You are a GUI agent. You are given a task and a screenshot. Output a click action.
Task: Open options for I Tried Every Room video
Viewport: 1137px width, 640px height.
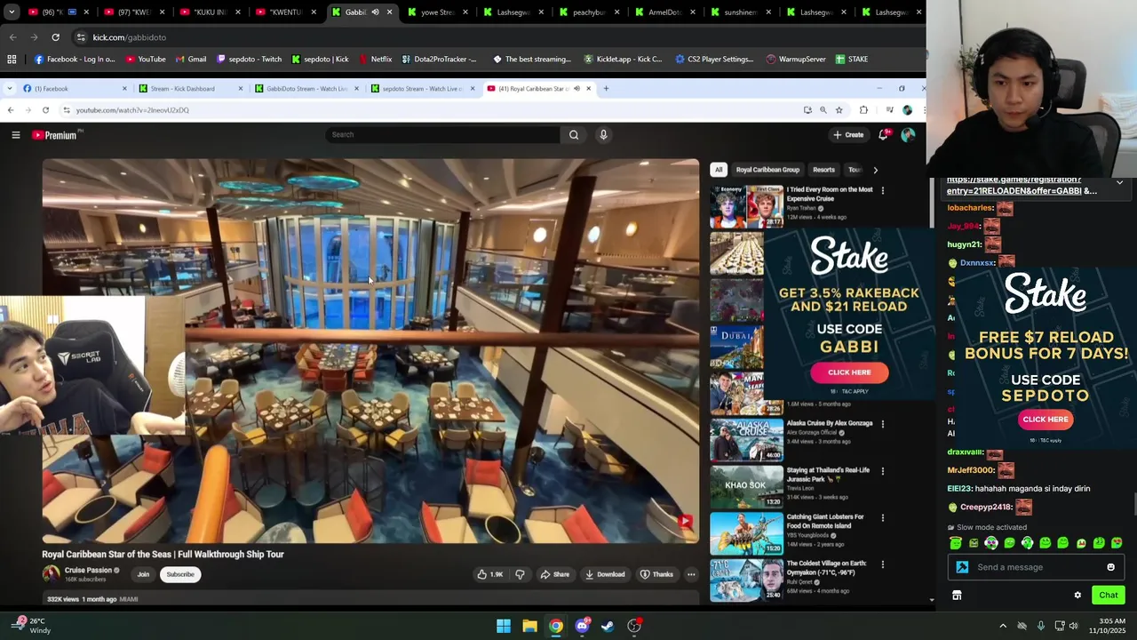click(882, 190)
